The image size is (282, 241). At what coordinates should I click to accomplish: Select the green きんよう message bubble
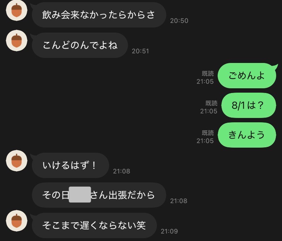coord(247,135)
